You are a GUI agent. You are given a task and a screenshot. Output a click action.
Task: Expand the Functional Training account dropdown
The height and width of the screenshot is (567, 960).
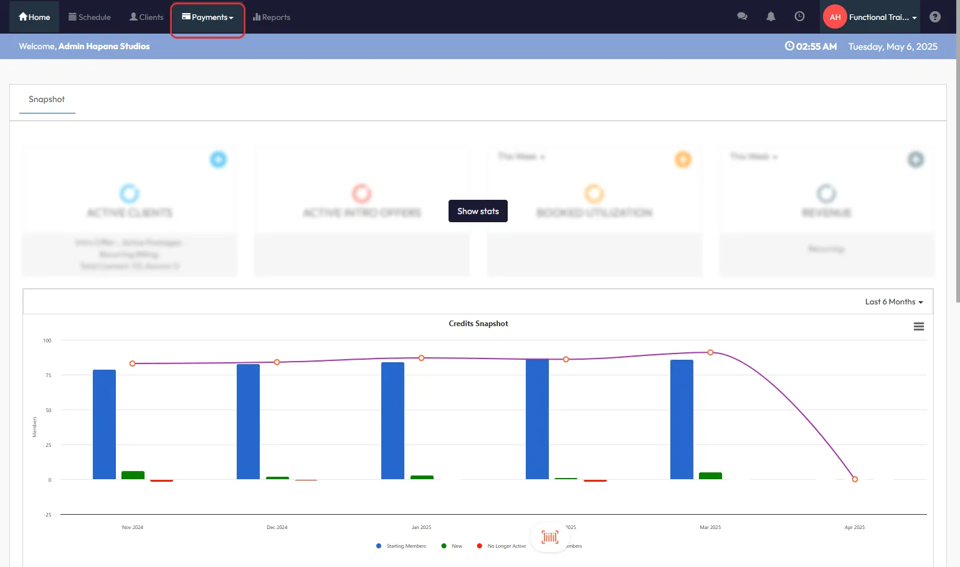(x=882, y=17)
